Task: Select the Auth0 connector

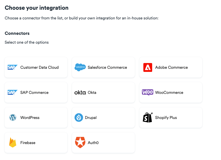Action: pyautogui.click(x=103, y=143)
